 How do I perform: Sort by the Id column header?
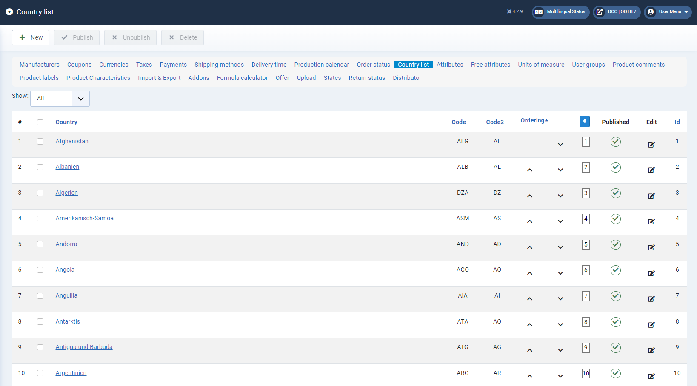coord(677,122)
